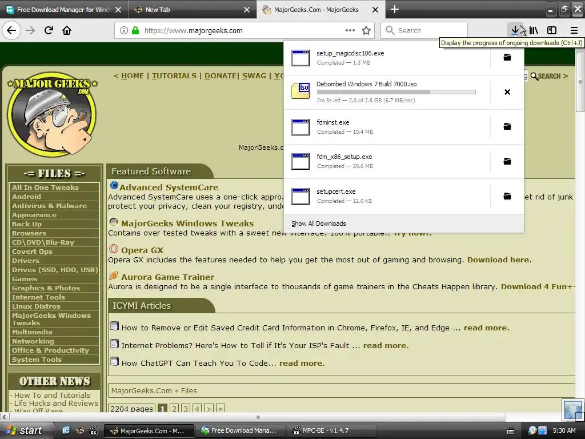This screenshot has width=585, height=439.
Task: Click the setupcert.exe download entry
Action: (387, 196)
